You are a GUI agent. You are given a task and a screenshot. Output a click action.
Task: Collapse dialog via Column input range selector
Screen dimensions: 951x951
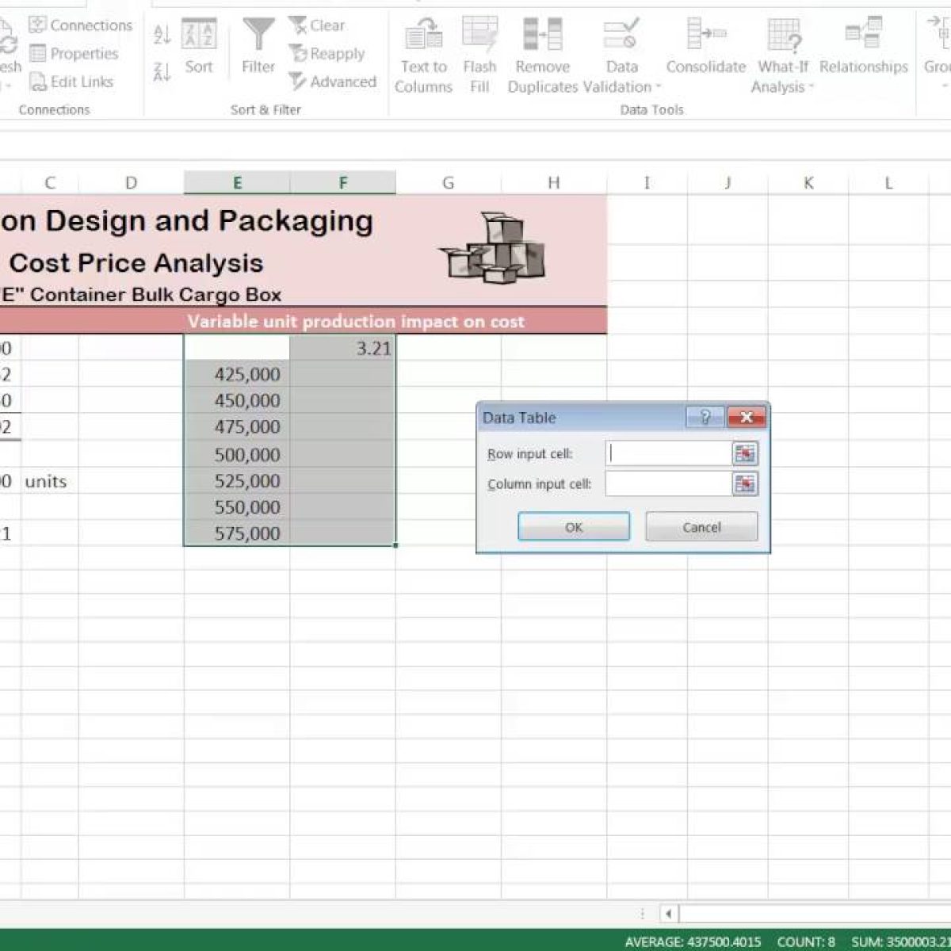745,484
